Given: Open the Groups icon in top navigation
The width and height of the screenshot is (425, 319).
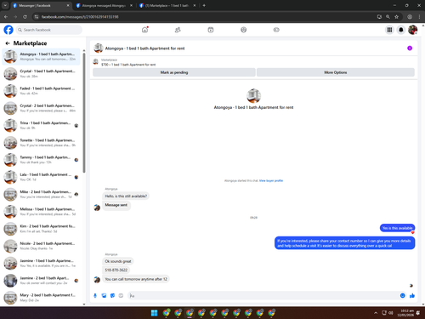Looking at the screenshot, I should [243, 30].
